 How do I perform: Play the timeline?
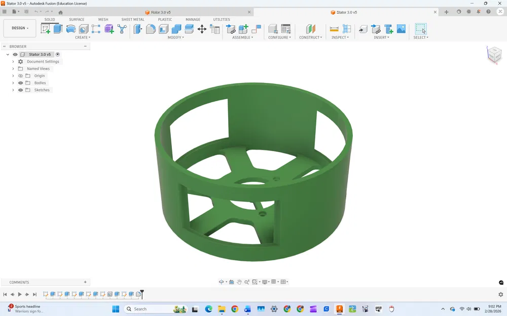tap(20, 294)
